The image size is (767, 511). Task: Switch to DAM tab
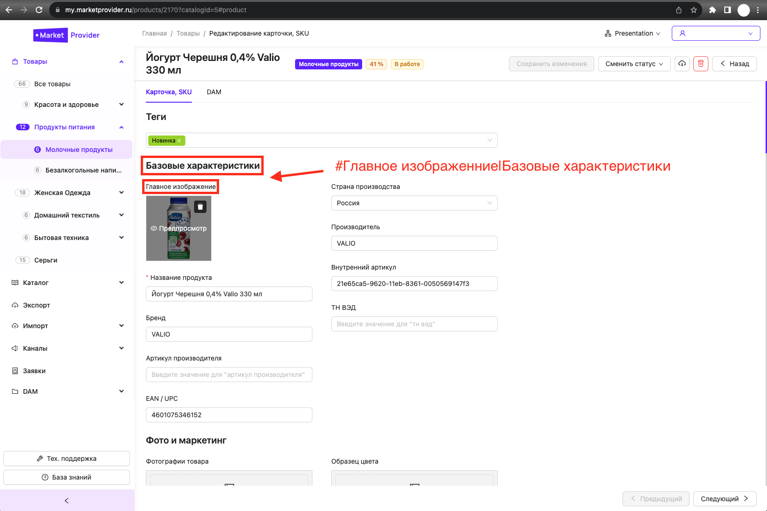(214, 92)
